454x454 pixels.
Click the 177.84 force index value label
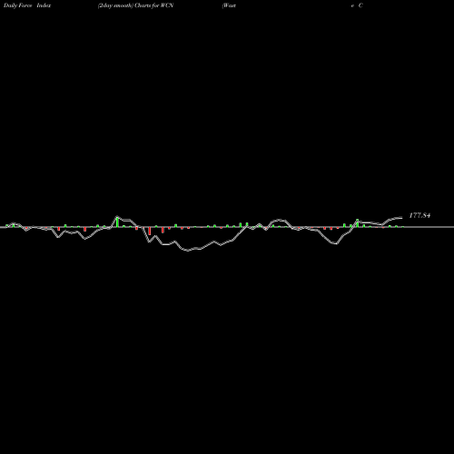419,215
